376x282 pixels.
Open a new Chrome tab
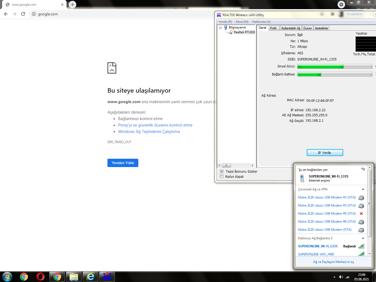click(x=73, y=4)
